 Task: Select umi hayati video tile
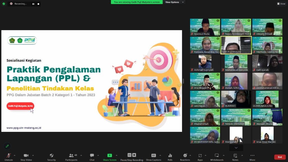tap(205, 99)
